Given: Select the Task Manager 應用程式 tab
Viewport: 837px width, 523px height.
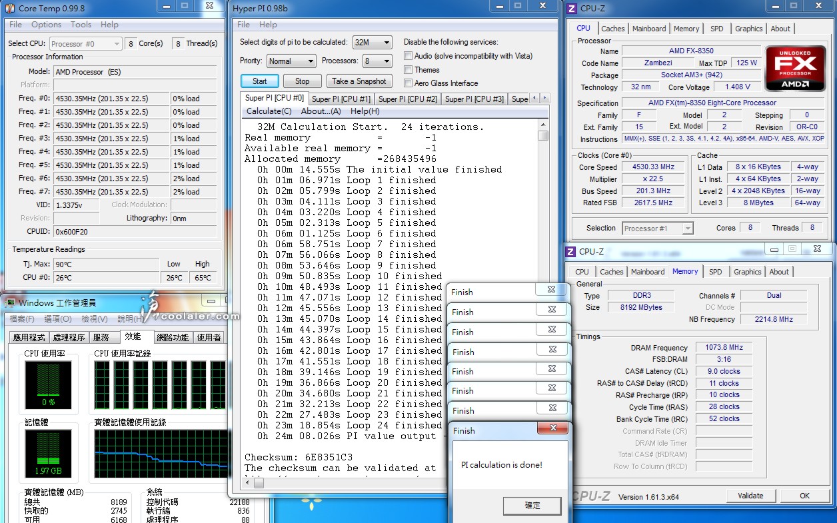Looking at the screenshot, I should click(x=29, y=338).
